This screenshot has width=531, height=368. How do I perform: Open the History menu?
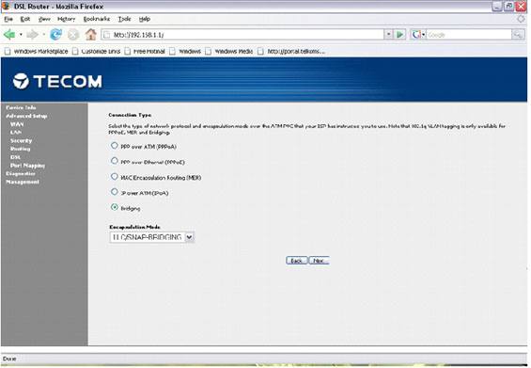(x=66, y=19)
